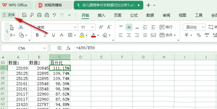Increase font size with A+ icon

click(x=101, y=27)
